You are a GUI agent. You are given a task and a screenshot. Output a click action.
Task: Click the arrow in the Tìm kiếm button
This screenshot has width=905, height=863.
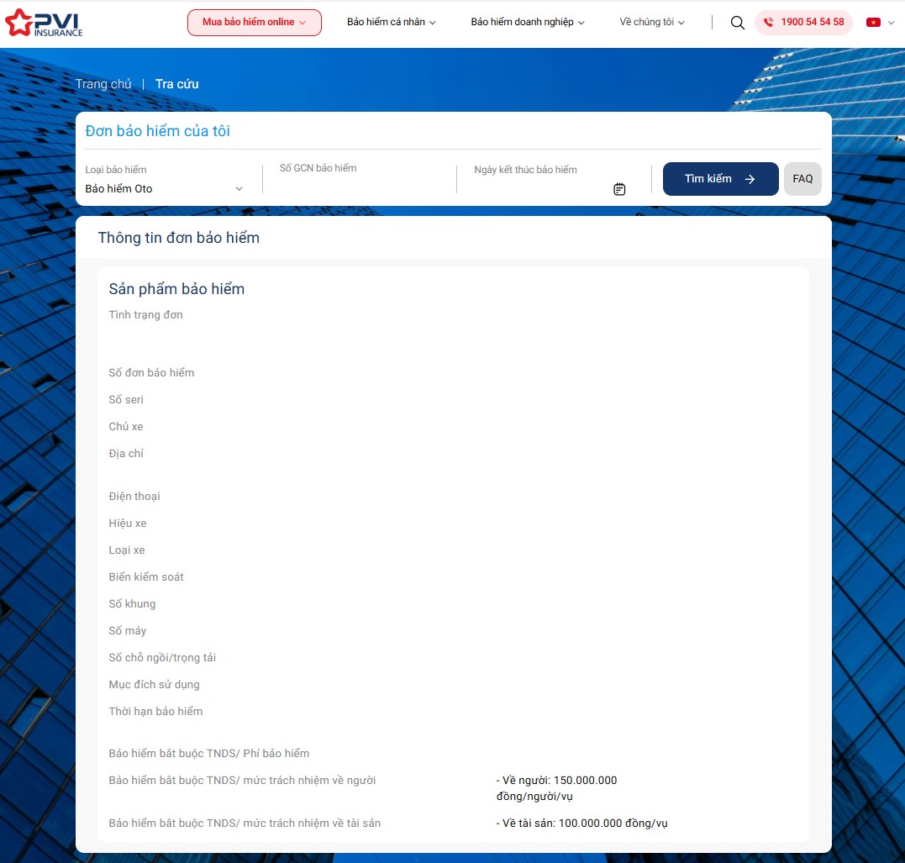(x=750, y=179)
